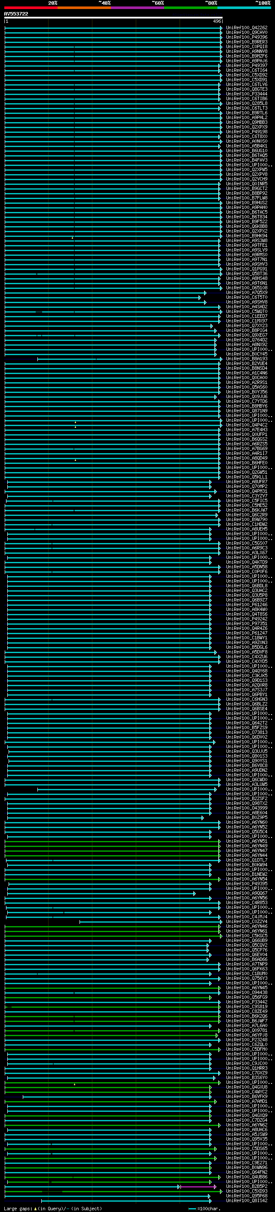Open hit UniRef100_Q7XY23
This screenshot has width=275, height=1212.
tap(246, 325)
